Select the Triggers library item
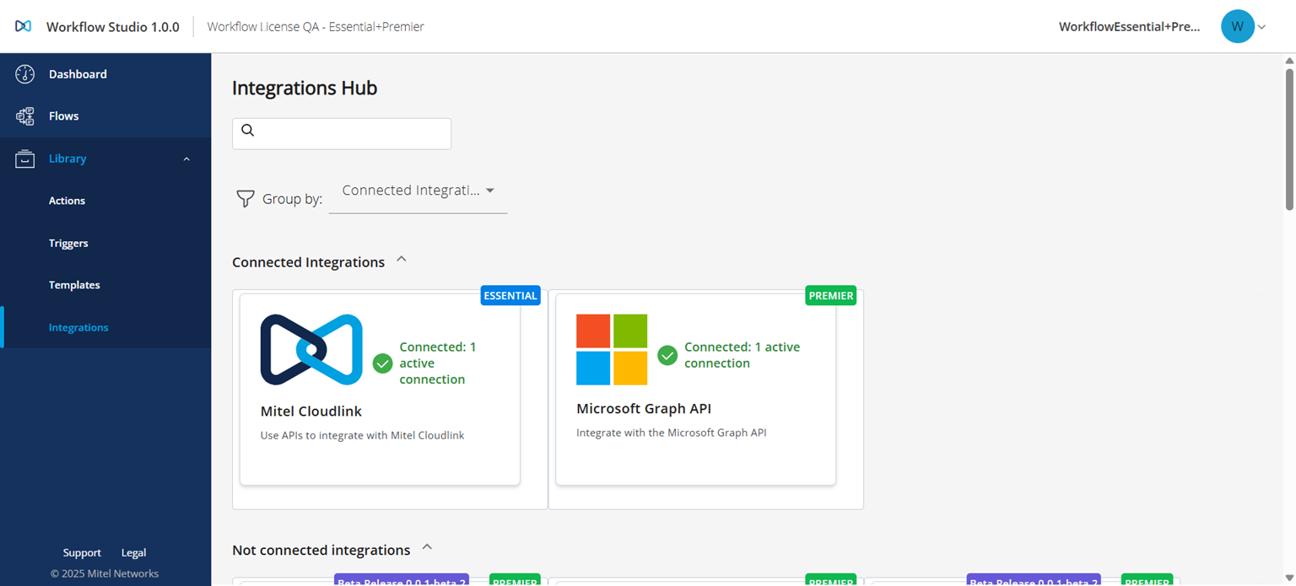 point(68,243)
